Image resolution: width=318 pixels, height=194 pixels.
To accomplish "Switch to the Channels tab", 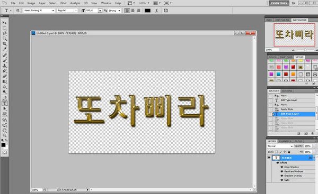I will click(285, 141).
